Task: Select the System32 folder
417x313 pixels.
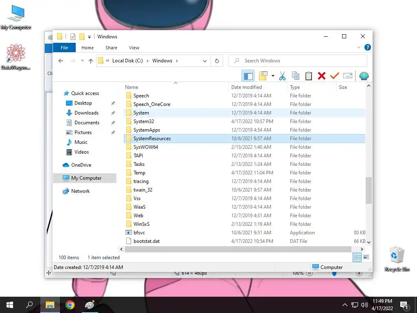Action: 245,121
